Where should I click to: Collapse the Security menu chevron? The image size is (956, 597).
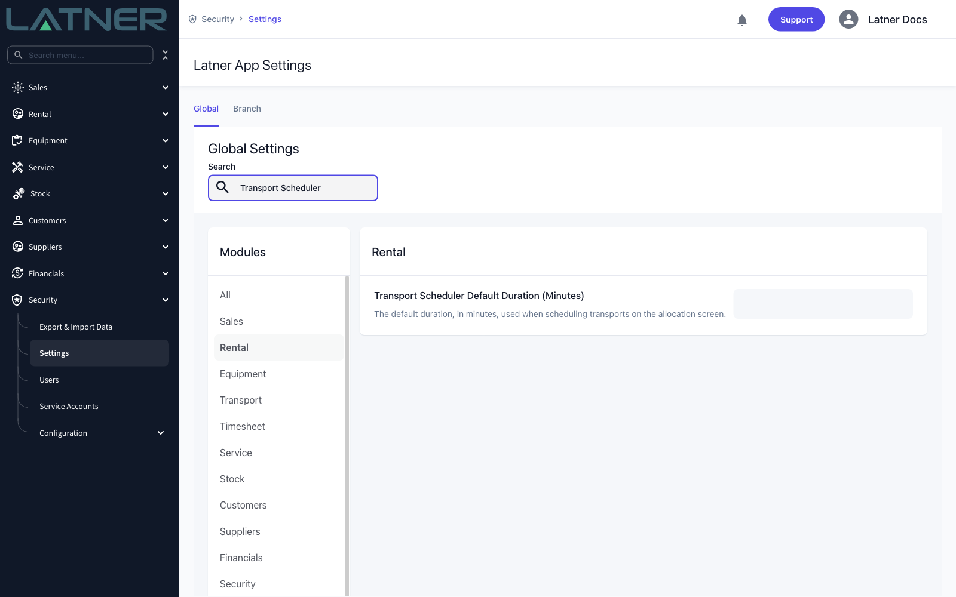coord(166,300)
